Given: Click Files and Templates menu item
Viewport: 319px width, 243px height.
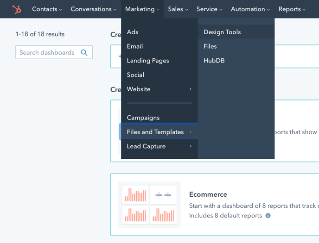Looking at the screenshot, I should tap(159, 132).
